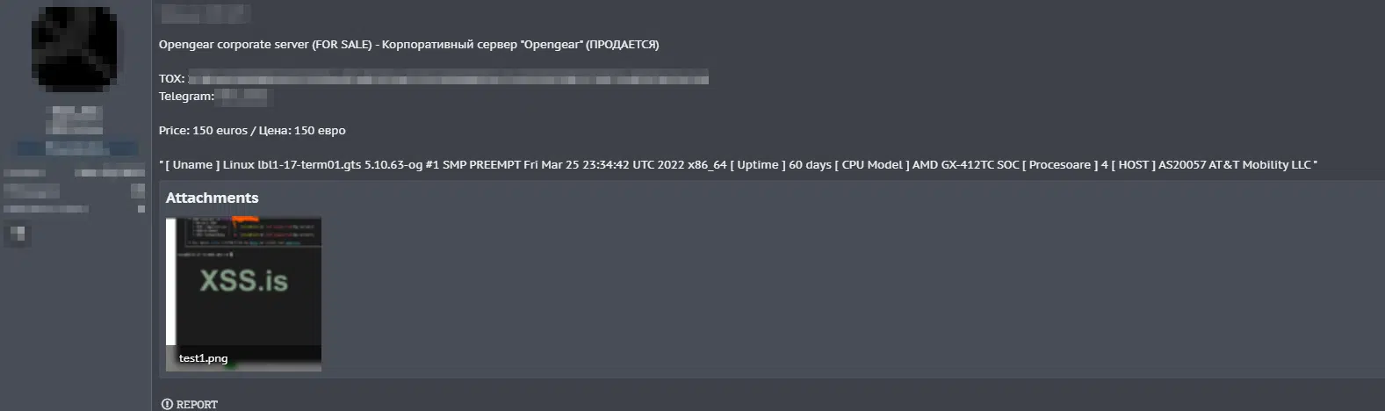Image resolution: width=1385 pixels, height=411 pixels.
Task: Click the test1.png filename label
Action: click(203, 358)
